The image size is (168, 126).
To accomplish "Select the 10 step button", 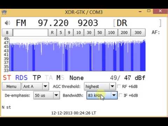I will coord(78,33).
